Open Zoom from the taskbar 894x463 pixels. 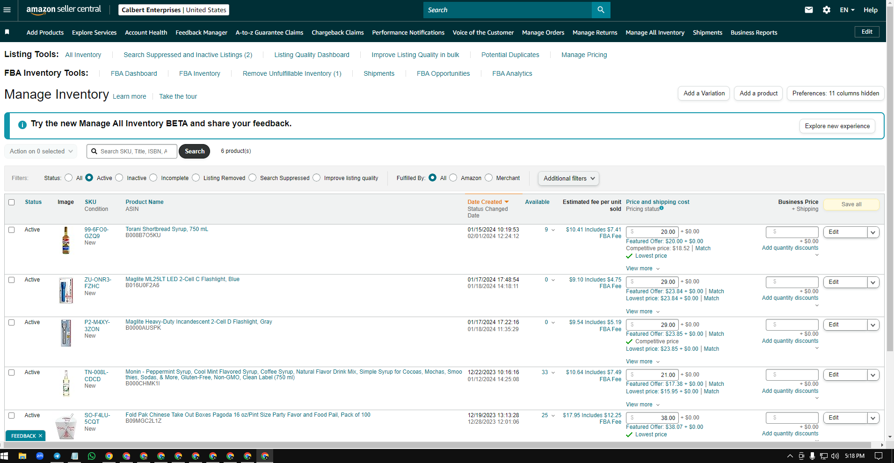coord(40,456)
